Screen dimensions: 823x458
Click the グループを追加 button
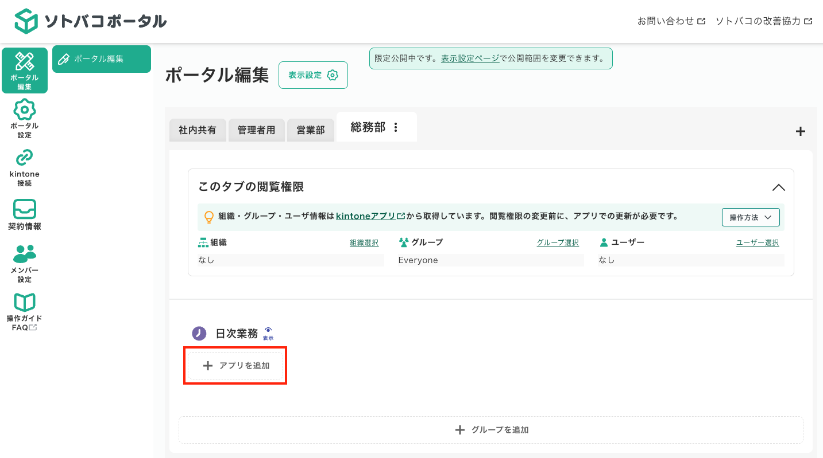pos(490,429)
